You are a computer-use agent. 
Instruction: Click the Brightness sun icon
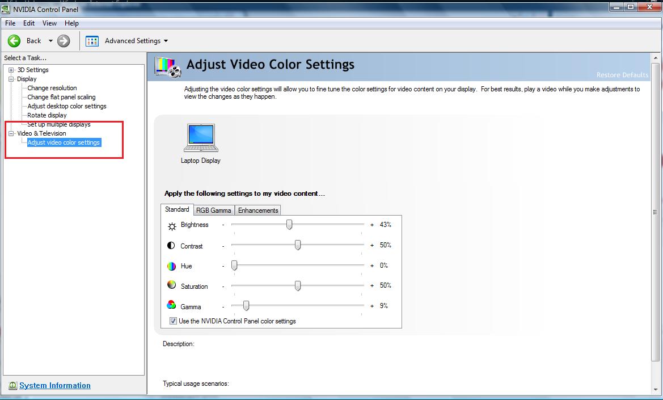[172, 226]
